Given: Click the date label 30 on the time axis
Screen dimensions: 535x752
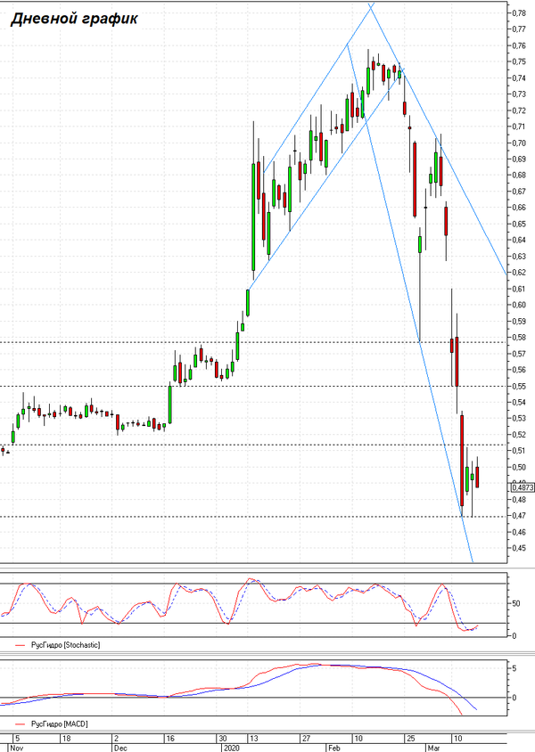Looking at the screenshot, I should (223, 739).
